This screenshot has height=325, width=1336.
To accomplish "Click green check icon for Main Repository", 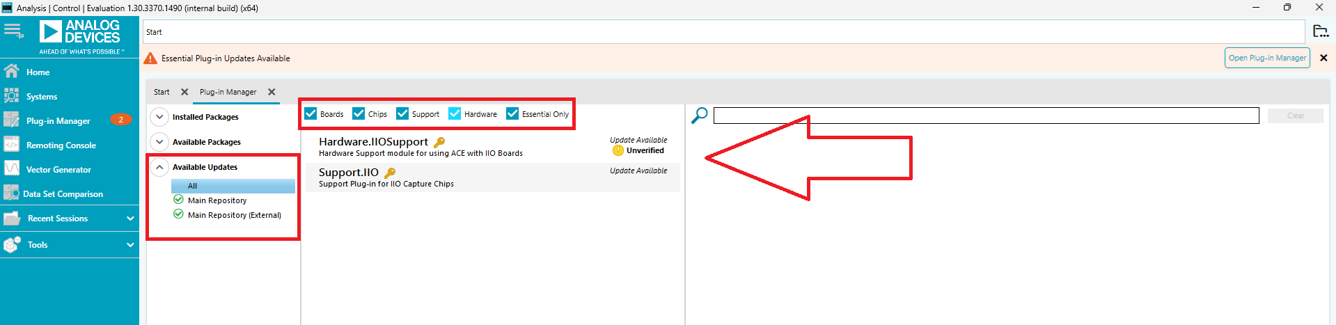I will [x=178, y=200].
